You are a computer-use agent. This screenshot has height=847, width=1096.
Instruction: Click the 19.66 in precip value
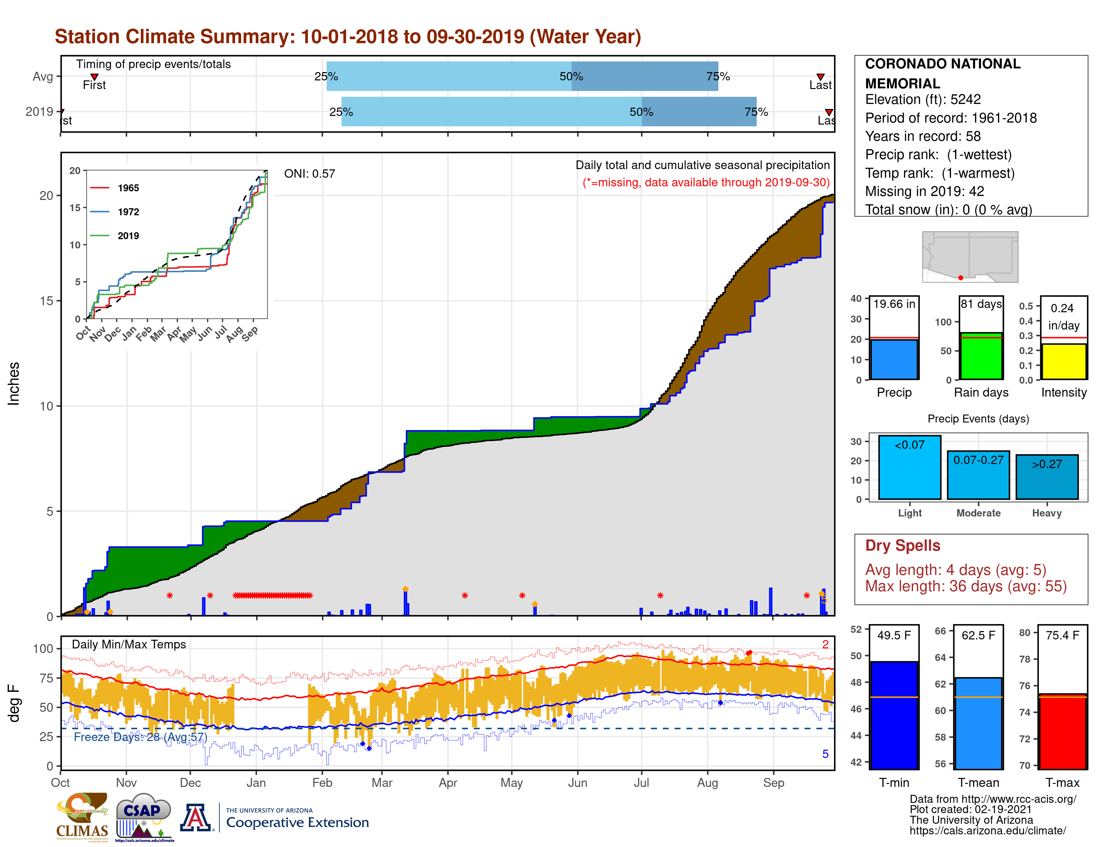[x=894, y=304]
